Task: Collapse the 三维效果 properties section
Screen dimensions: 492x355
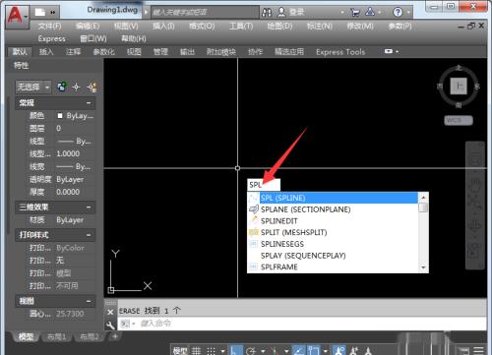Action: tap(89, 207)
